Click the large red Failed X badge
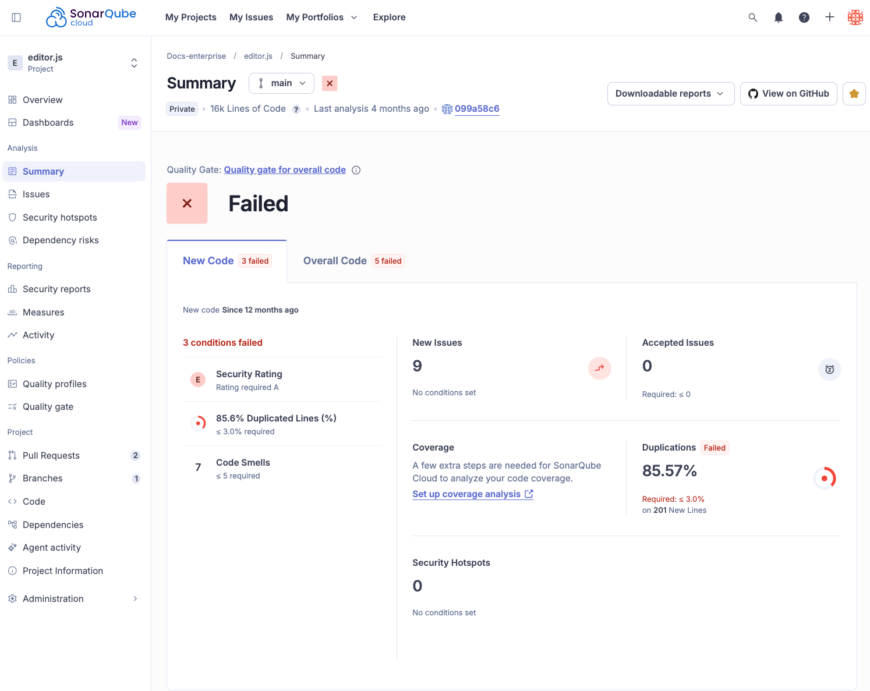 [187, 203]
